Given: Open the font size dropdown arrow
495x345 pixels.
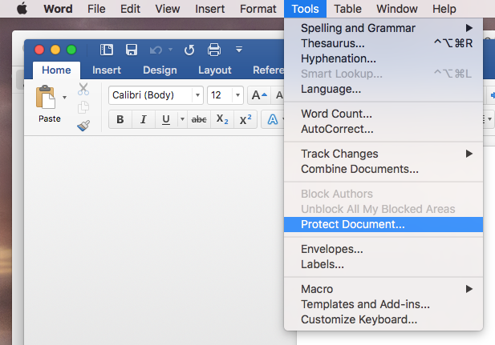Looking at the screenshot, I should 237,95.
